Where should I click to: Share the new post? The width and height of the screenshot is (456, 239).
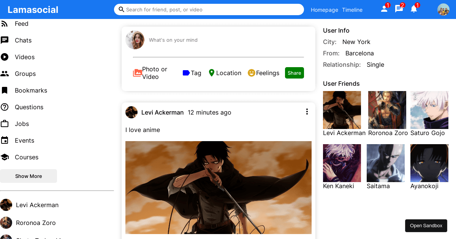click(x=294, y=73)
